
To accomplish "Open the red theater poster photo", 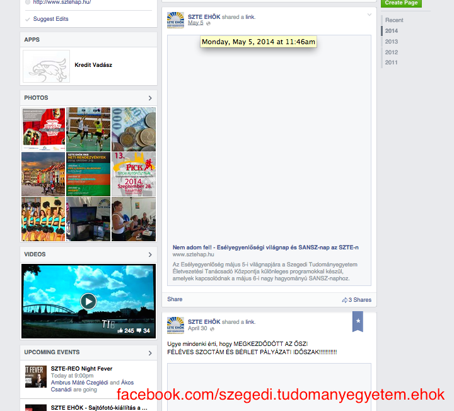I will point(44,129).
